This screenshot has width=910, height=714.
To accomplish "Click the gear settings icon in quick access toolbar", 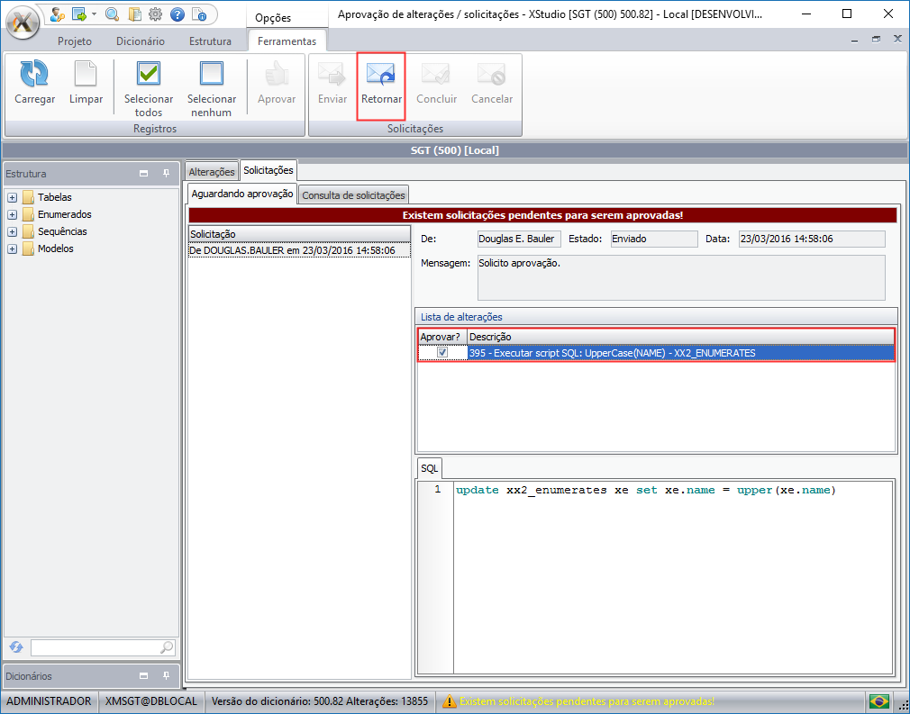I will 156,14.
